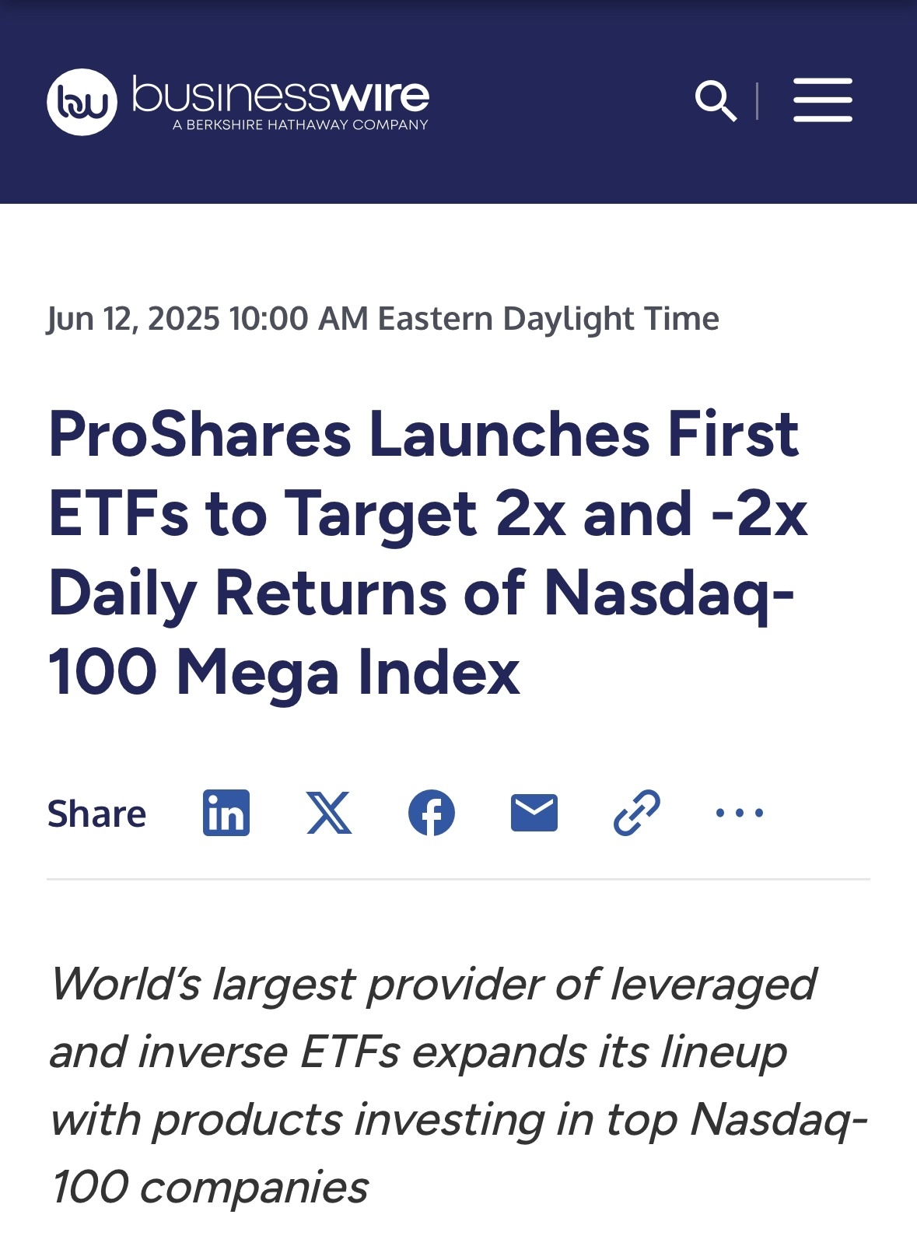Share the article on X
Viewport: 917px width, 1239px height.
(329, 813)
